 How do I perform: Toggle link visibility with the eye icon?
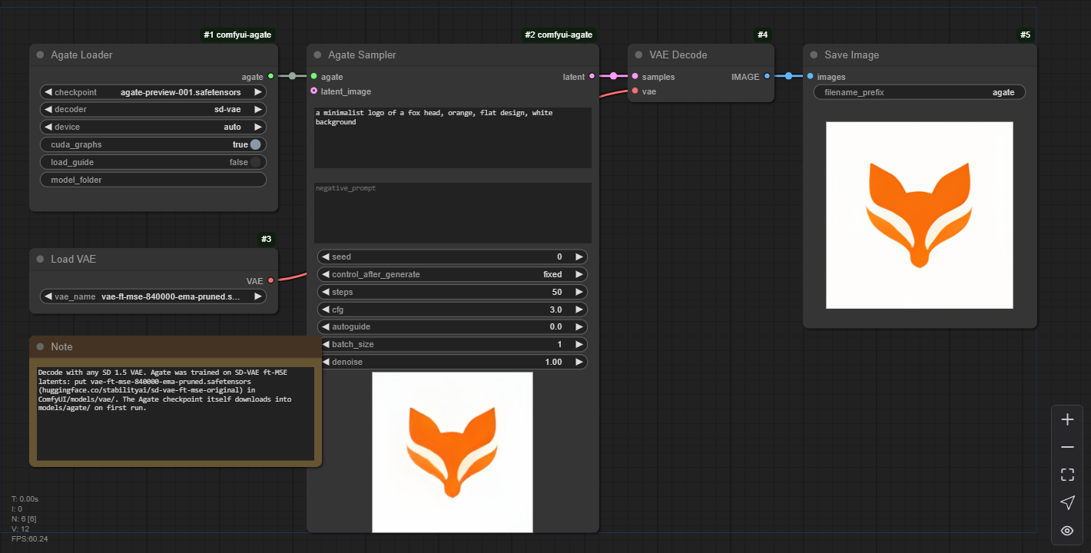[1067, 531]
